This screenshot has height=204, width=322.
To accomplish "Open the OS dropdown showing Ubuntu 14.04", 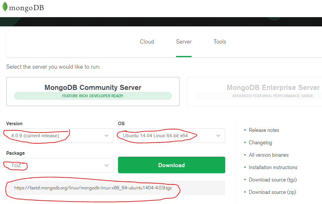I will (172, 136).
